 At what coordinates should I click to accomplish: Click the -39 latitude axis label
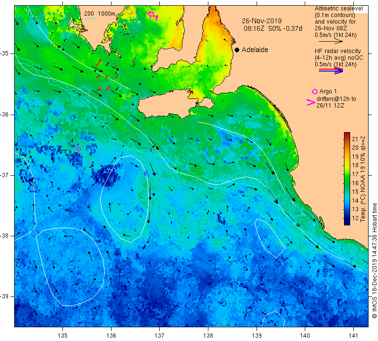pyautogui.click(x=5, y=296)
